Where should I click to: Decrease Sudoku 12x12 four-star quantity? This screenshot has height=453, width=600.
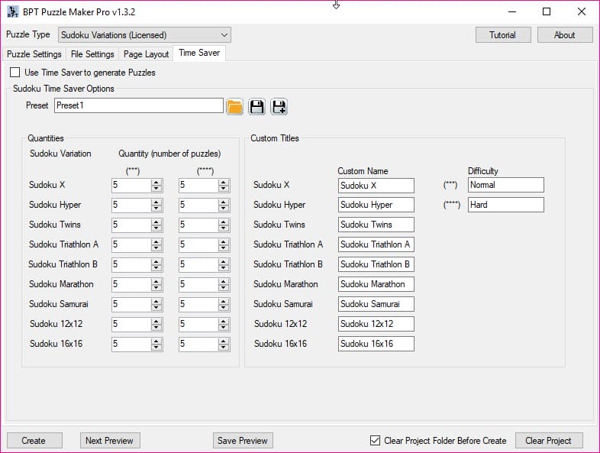[x=224, y=328]
